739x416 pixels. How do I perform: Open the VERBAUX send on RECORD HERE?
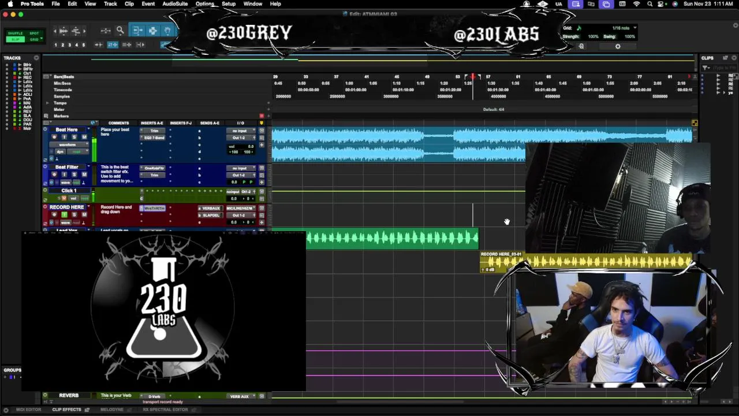pos(210,208)
